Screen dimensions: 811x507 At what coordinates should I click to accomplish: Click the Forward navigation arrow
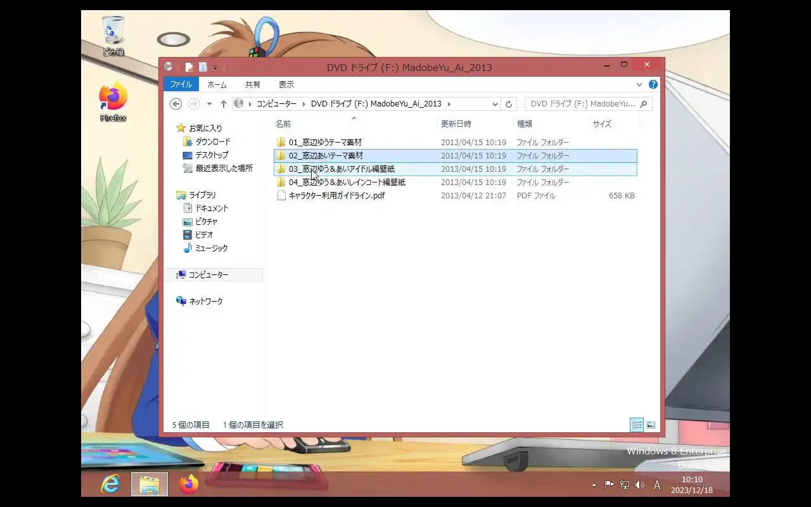click(x=195, y=104)
